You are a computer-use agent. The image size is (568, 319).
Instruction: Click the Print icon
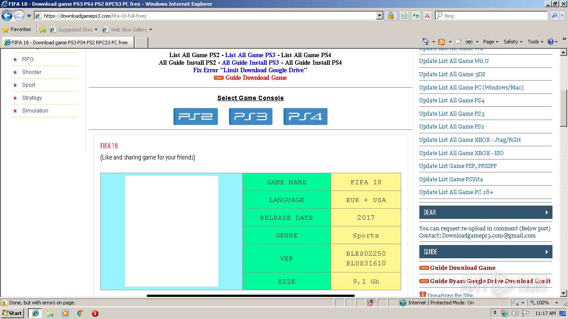coord(469,42)
